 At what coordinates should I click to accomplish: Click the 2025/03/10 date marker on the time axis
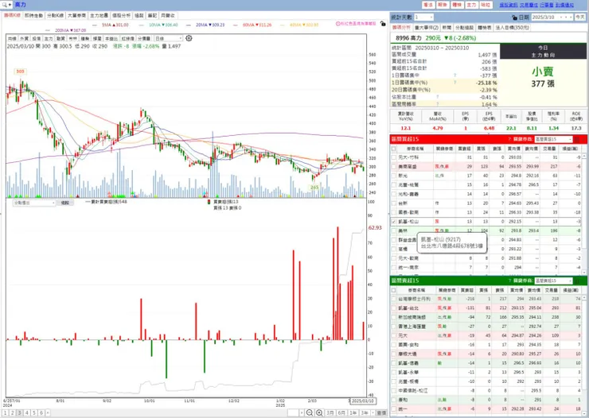(x=362, y=401)
